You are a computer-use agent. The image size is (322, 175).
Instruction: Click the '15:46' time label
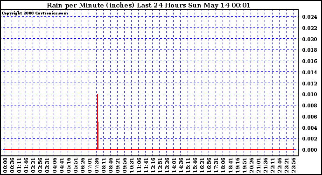point(195,165)
